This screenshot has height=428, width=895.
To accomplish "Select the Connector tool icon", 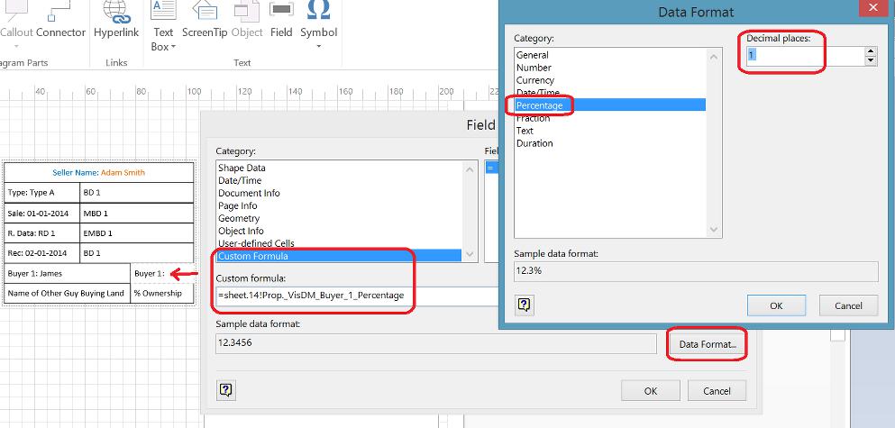I will 62,11.
